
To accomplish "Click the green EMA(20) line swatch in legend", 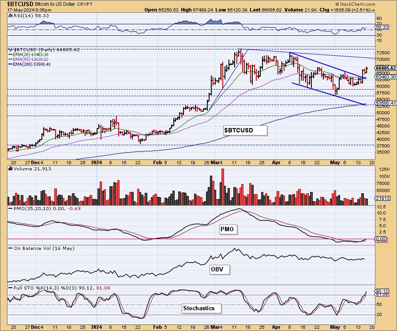I will click(11, 55).
